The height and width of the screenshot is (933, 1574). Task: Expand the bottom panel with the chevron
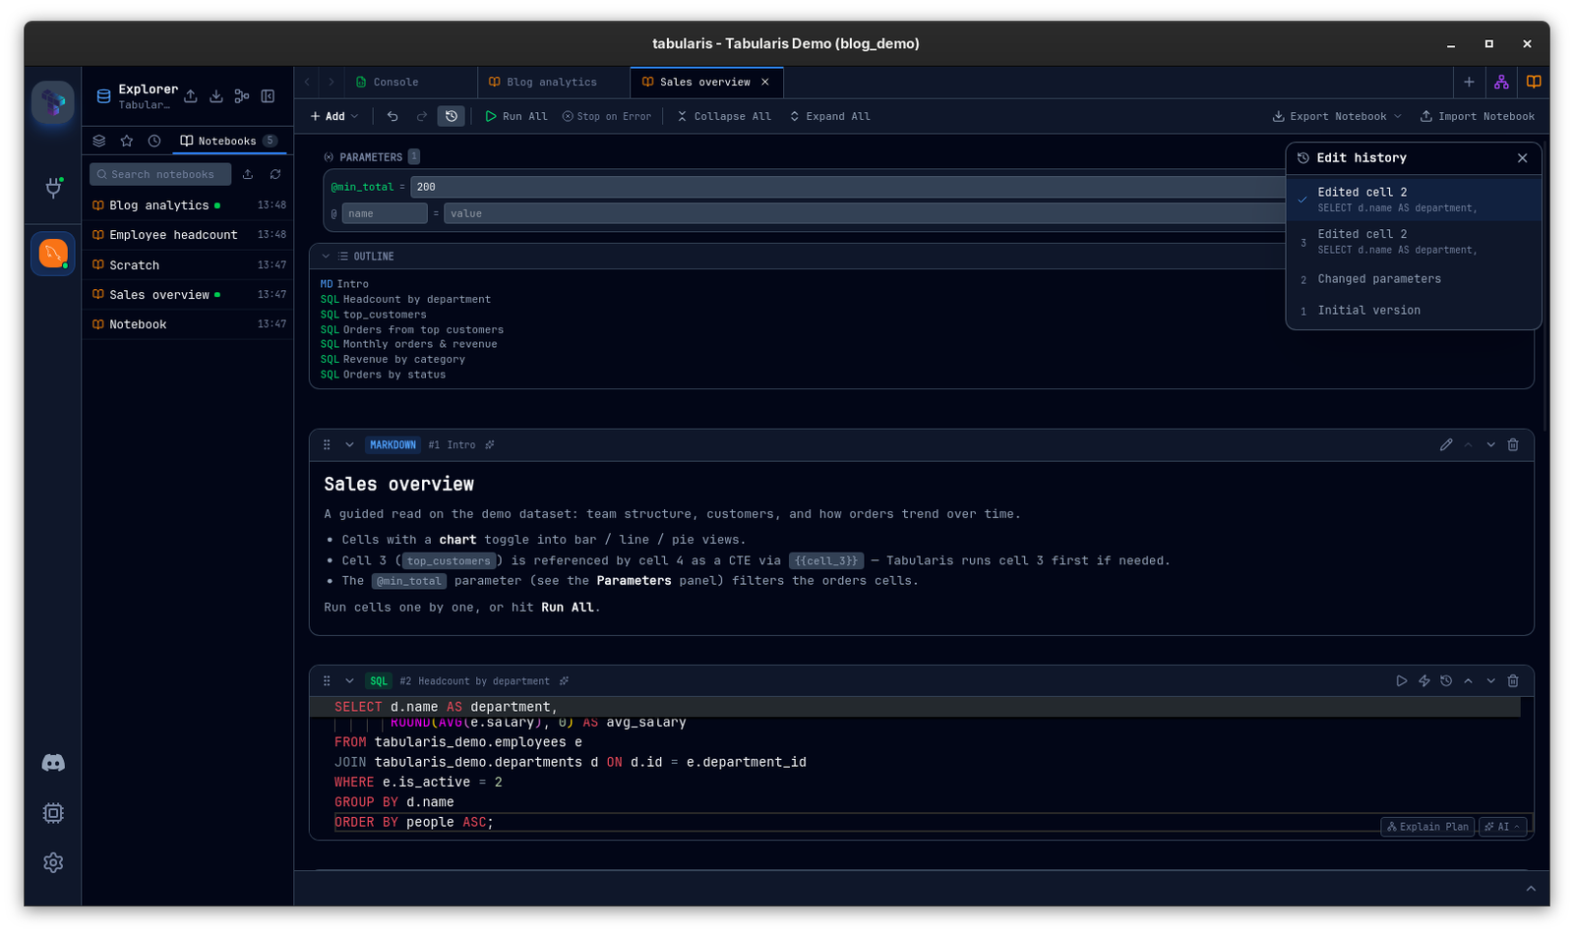[x=1531, y=889]
